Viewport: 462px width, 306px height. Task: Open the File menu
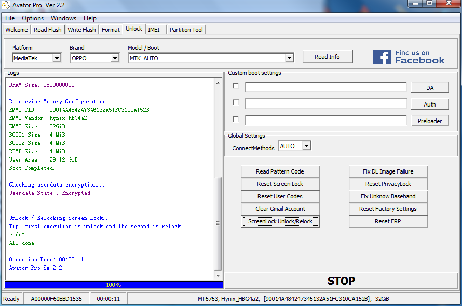coord(10,18)
